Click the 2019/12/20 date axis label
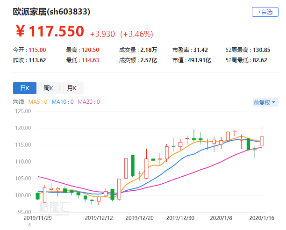 click(140, 218)
